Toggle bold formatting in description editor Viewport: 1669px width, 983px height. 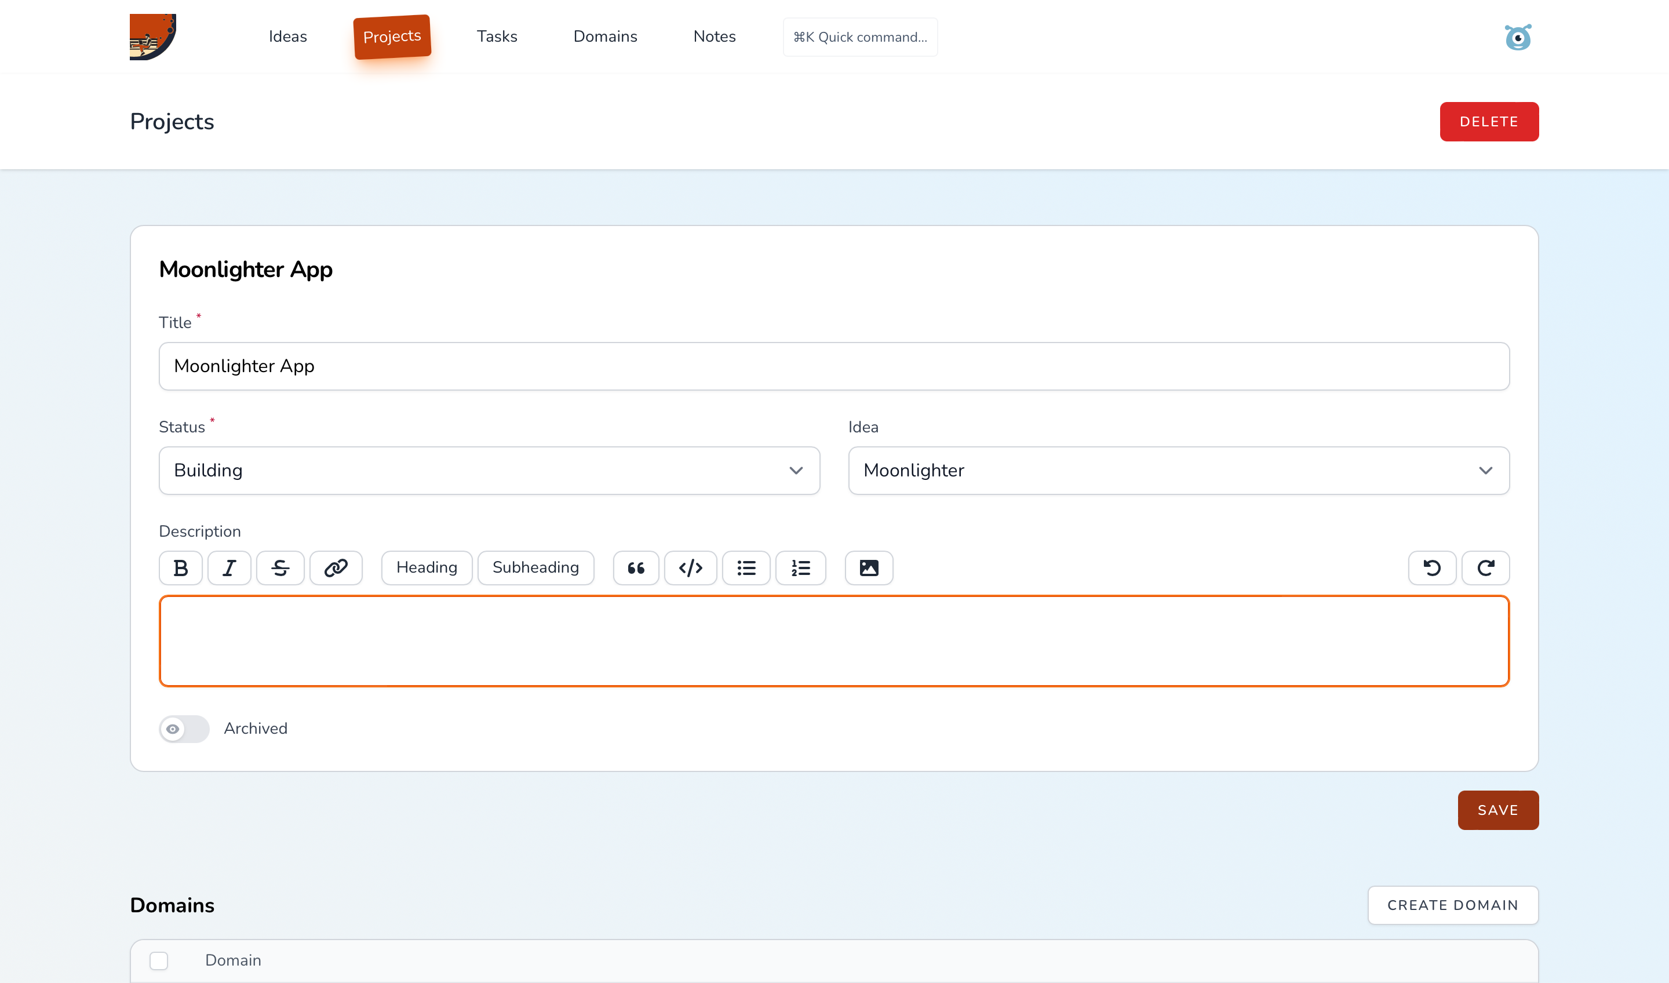pos(180,567)
